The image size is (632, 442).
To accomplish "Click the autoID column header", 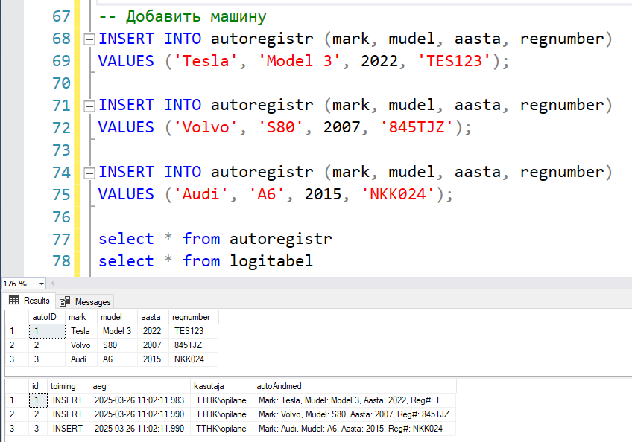I will [47, 317].
